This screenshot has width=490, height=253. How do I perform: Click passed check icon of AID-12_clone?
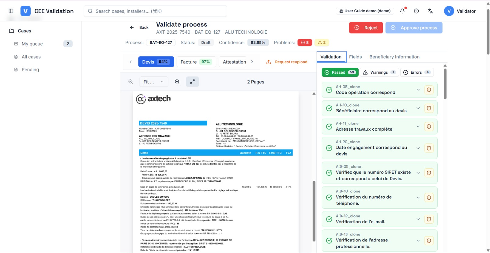tap(329, 219)
